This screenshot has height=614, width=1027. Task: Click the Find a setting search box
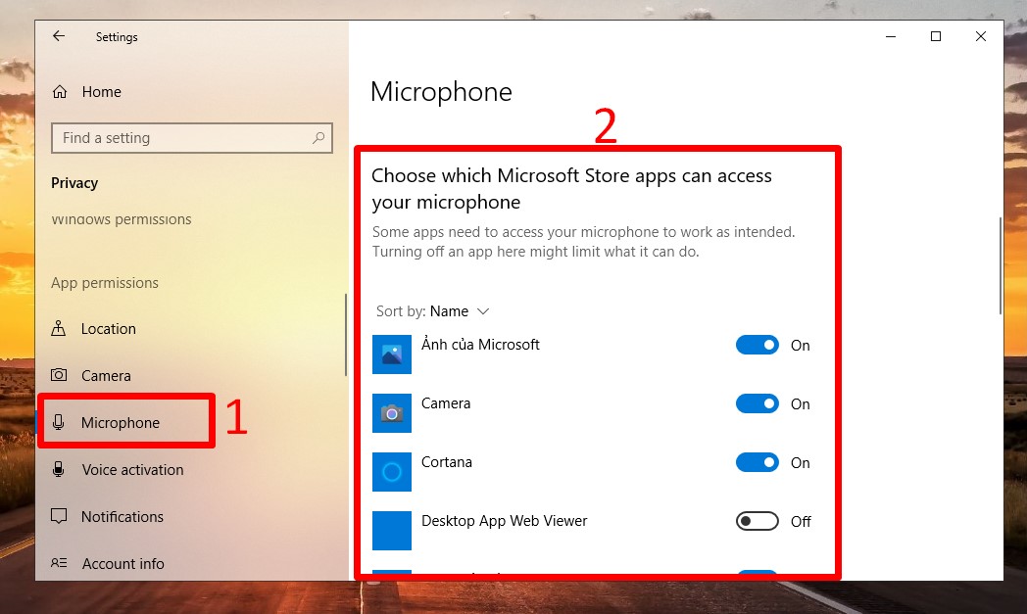181,138
